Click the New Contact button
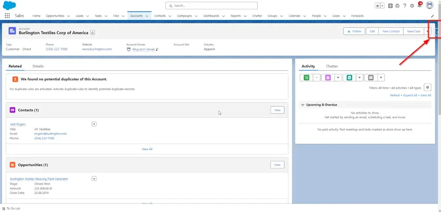The image size is (441, 213). tap(391, 31)
